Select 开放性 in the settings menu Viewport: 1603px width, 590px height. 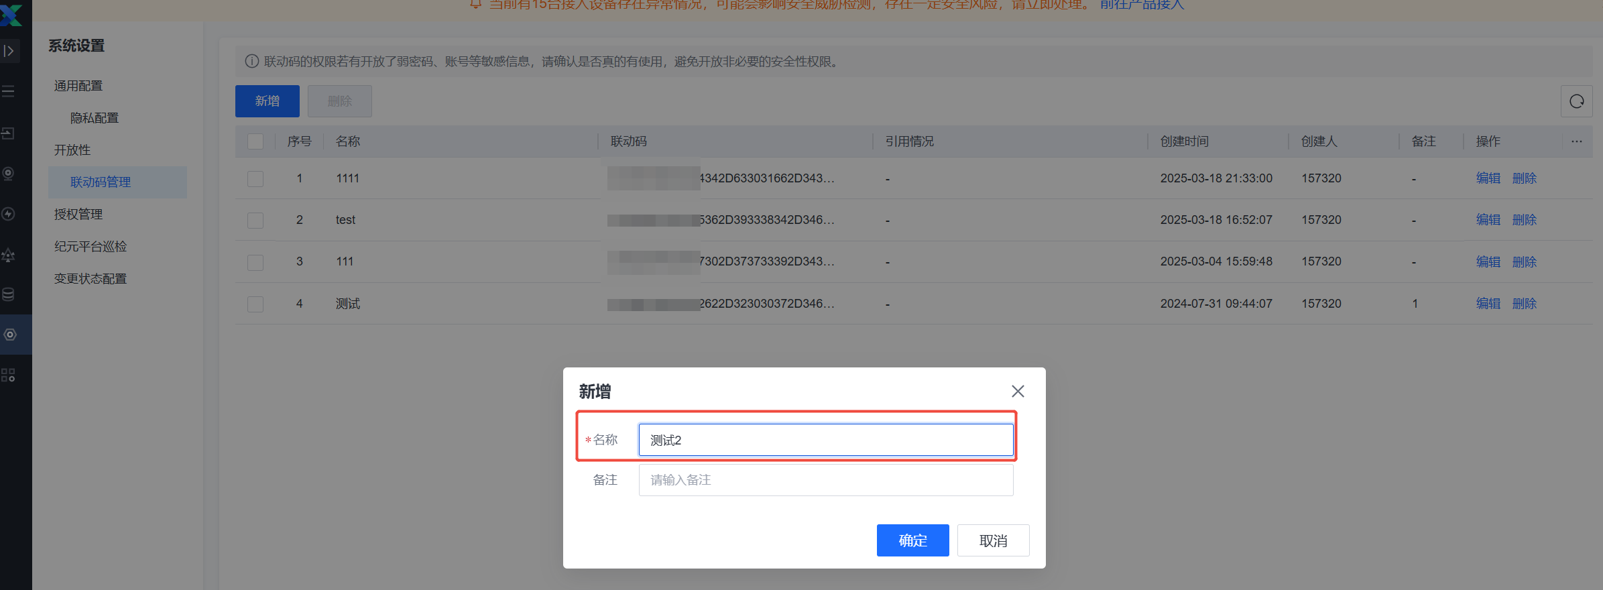click(x=72, y=150)
